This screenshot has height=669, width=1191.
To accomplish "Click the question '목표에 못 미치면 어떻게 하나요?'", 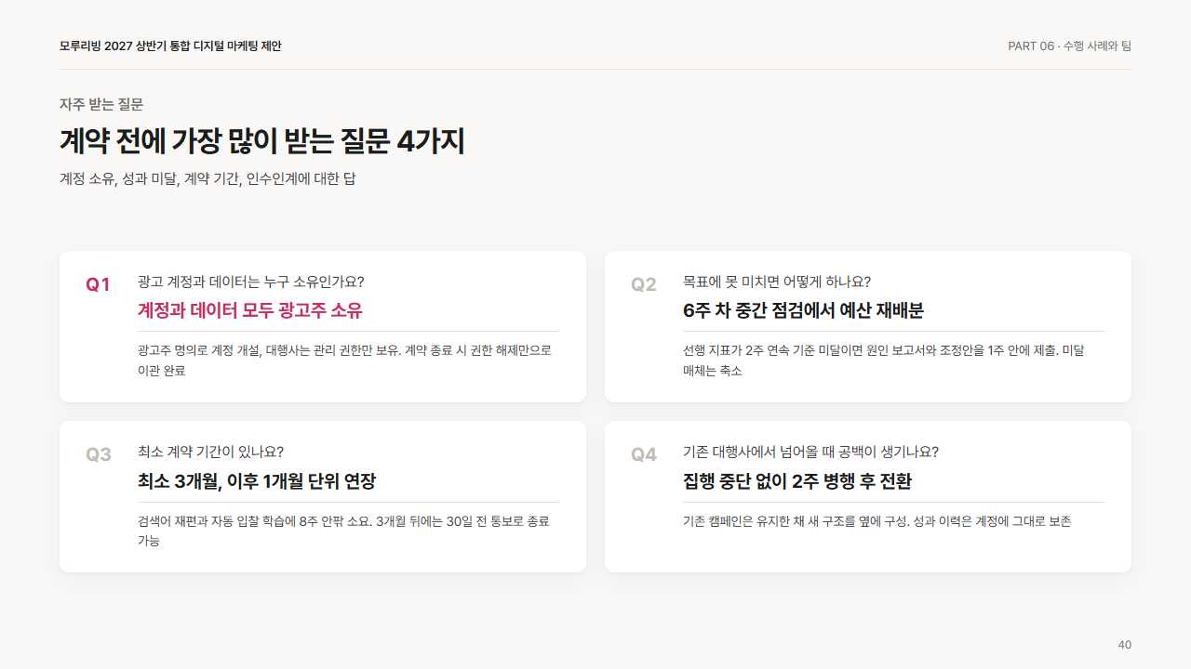I will 777,282.
